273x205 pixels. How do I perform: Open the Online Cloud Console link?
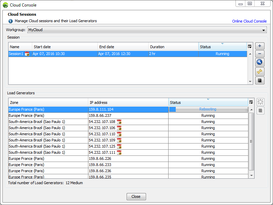249,21
